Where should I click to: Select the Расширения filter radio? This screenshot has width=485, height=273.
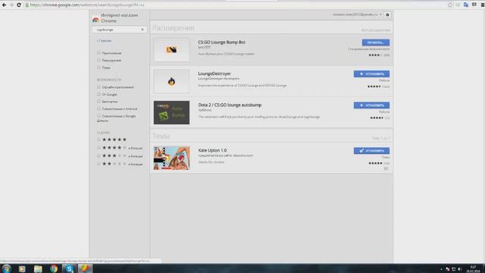99,60
